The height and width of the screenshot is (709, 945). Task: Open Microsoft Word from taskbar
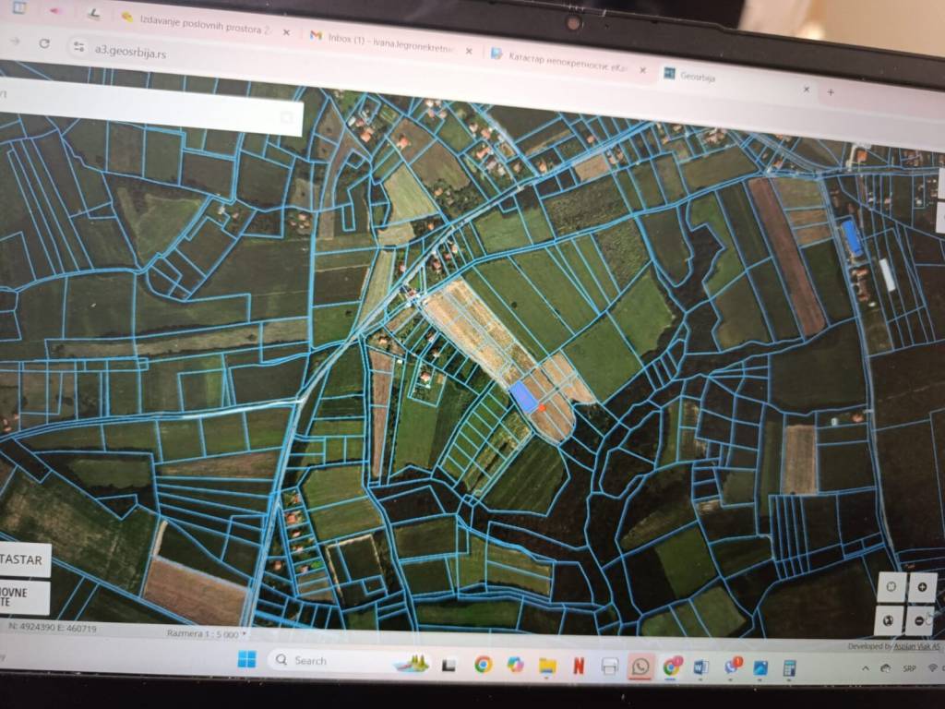tap(701, 667)
